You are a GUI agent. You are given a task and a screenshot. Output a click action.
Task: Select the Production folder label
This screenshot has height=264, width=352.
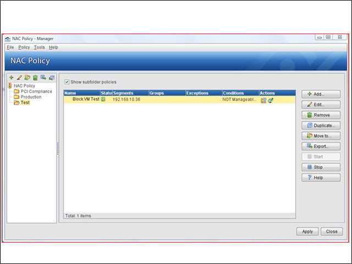coord(31,97)
